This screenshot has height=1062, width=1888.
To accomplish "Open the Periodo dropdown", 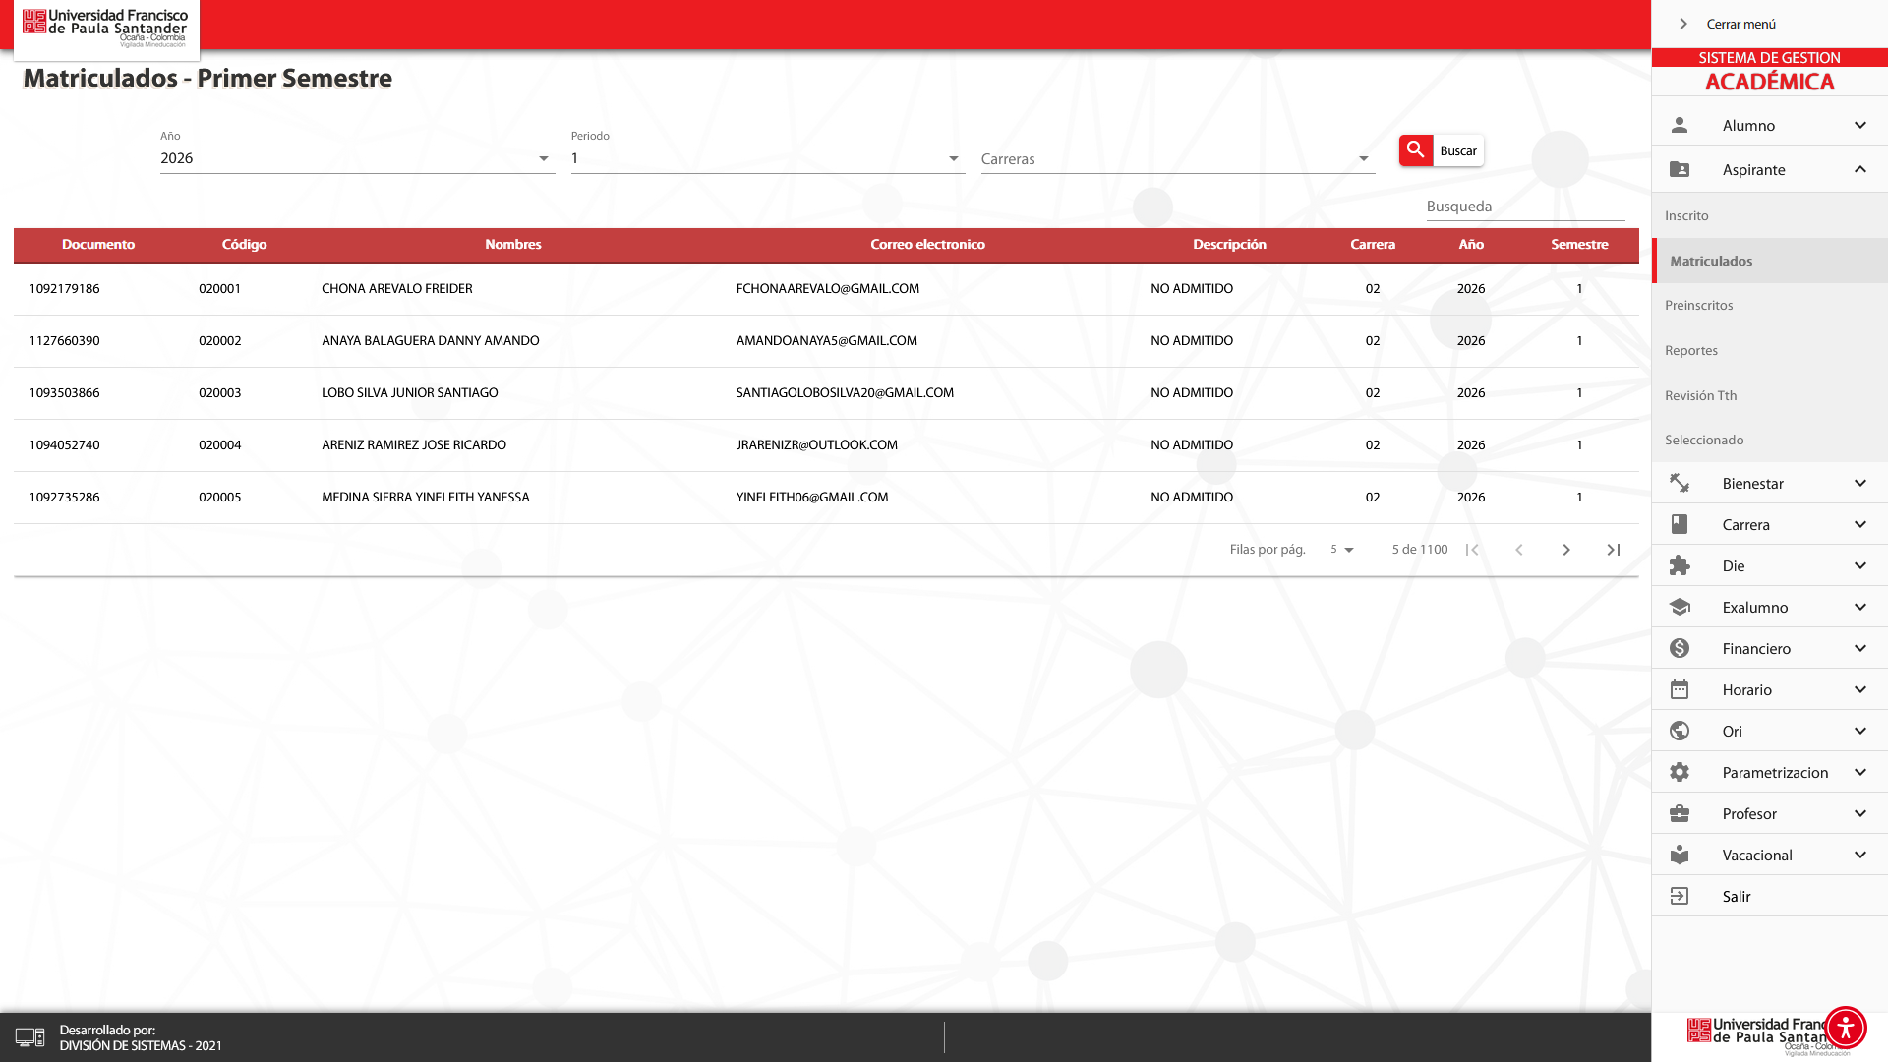I will point(766,158).
